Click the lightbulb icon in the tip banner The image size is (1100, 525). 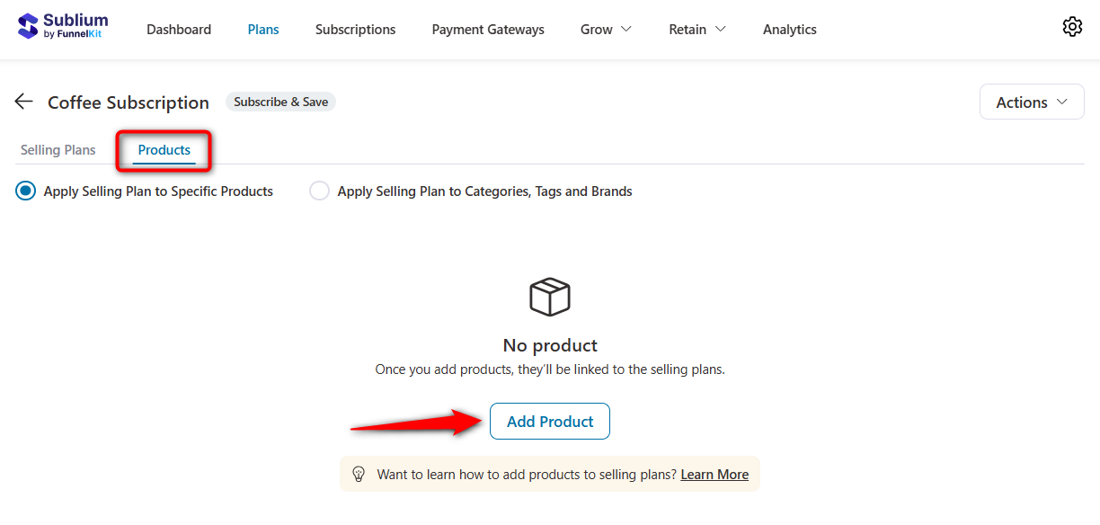359,474
